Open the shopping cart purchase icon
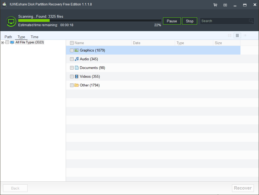The height and width of the screenshot is (195, 259). point(215,5)
